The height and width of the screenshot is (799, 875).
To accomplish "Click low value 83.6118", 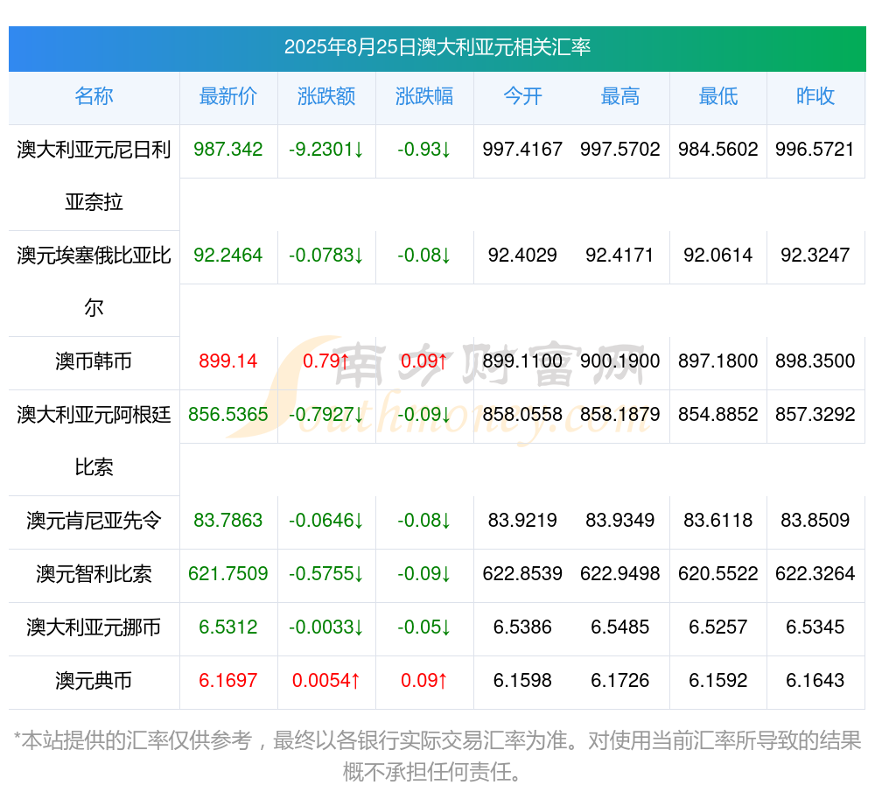I will tap(718, 521).
